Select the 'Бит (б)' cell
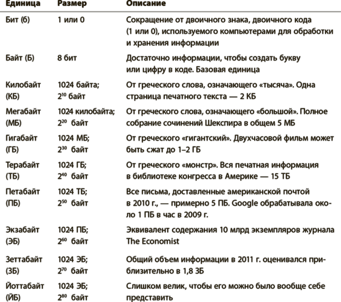 pos(17,20)
